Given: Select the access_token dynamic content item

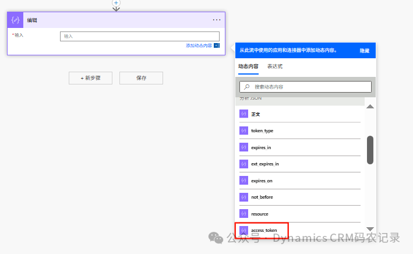Looking at the screenshot, I should click(300, 231).
